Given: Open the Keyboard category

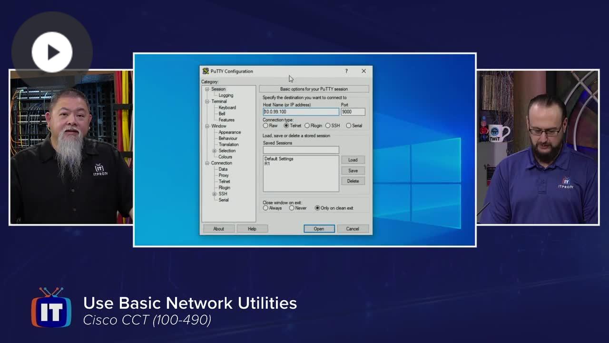Looking at the screenshot, I should [227, 108].
